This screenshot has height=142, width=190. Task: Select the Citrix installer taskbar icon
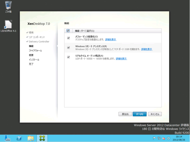pos(42,138)
